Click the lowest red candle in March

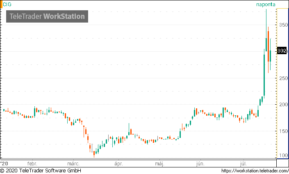(94, 154)
